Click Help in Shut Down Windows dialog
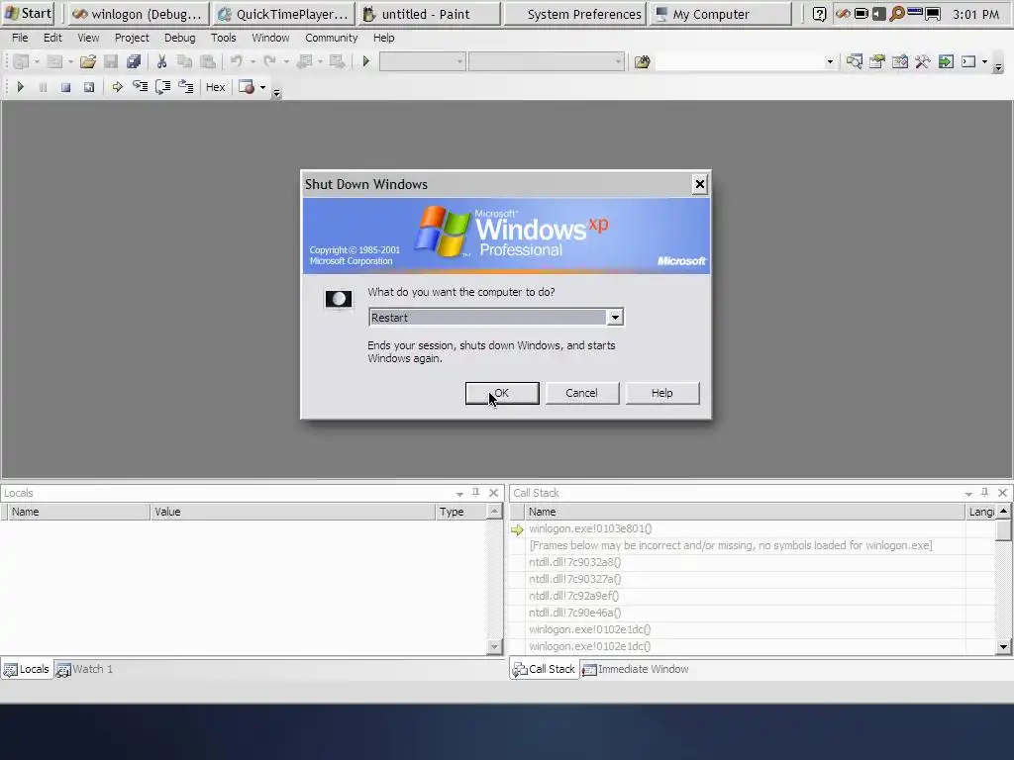 [x=662, y=393]
